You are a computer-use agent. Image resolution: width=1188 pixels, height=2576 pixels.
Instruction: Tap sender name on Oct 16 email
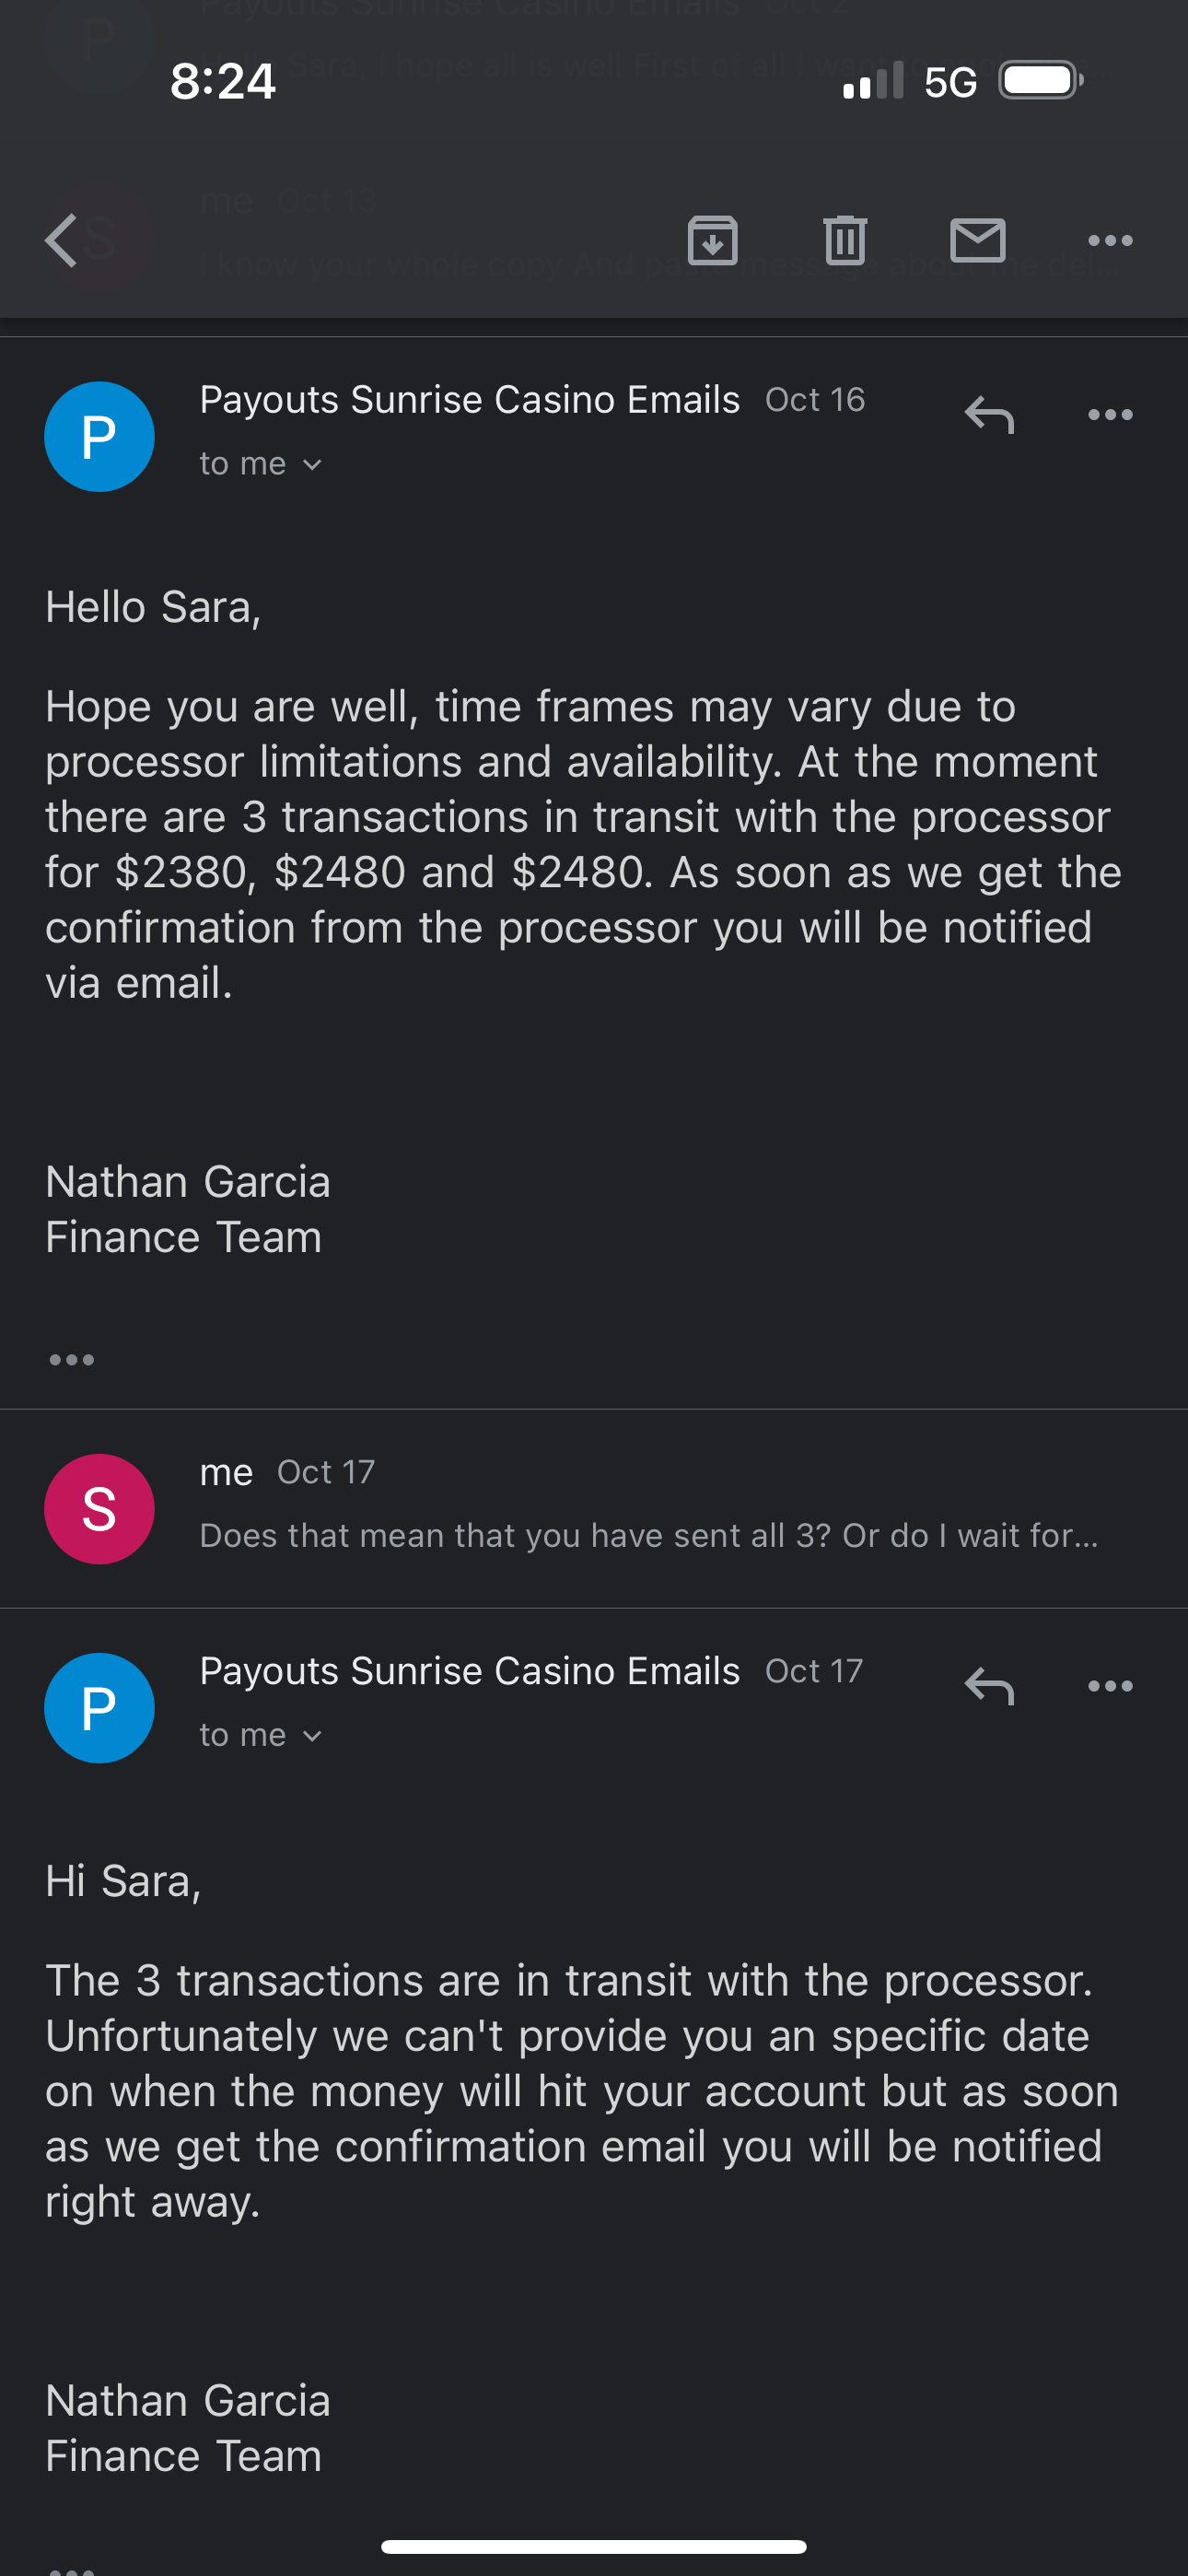(469, 400)
